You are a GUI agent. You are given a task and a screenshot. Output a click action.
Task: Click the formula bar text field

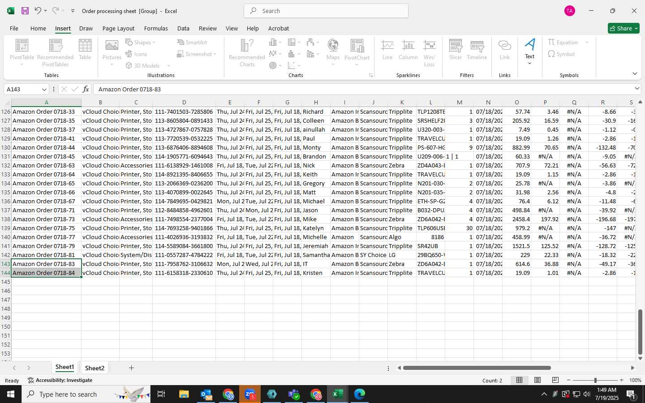tap(363, 89)
